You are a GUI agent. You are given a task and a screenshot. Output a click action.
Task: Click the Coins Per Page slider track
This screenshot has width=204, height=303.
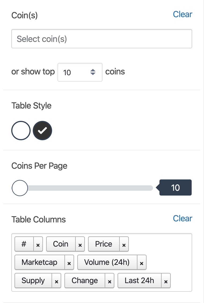82,188
